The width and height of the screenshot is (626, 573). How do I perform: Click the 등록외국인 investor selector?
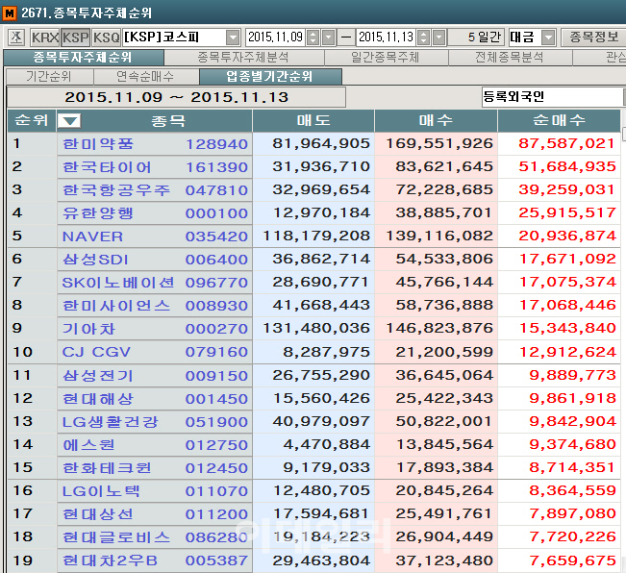553,96
